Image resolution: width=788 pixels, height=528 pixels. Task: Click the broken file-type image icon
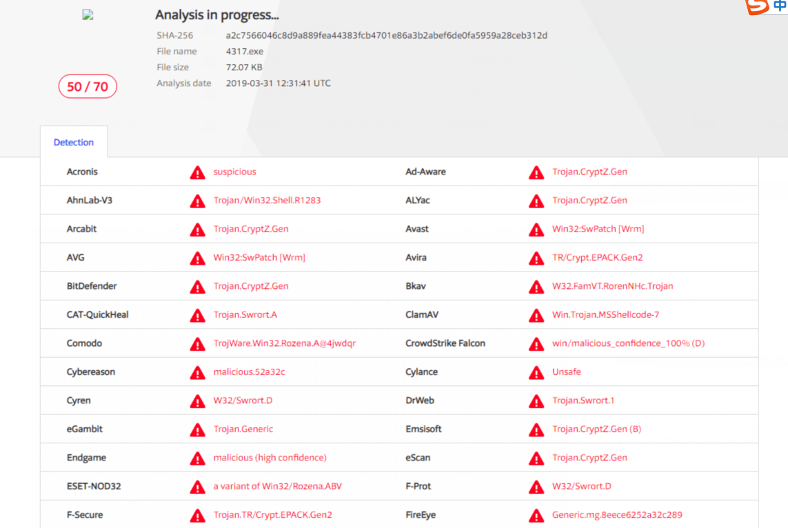click(88, 14)
